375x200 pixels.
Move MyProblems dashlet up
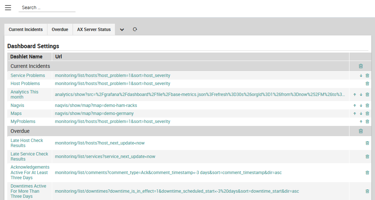(x=361, y=122)
